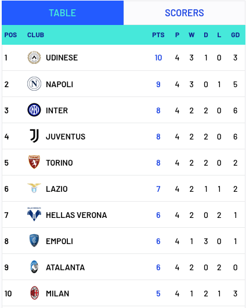Click the Torino club crest
The height and width of the screenshot is (308, 246).
click(34, 162)
